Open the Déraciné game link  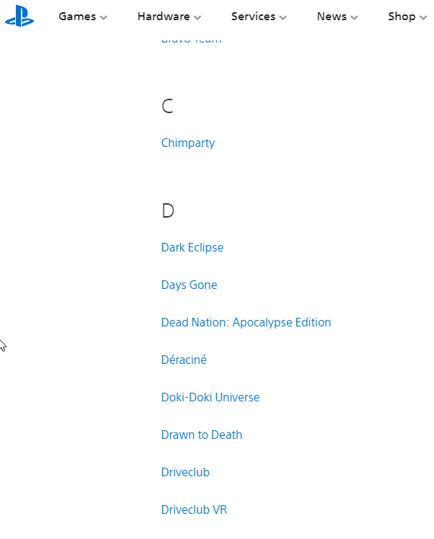coord(184,360)
